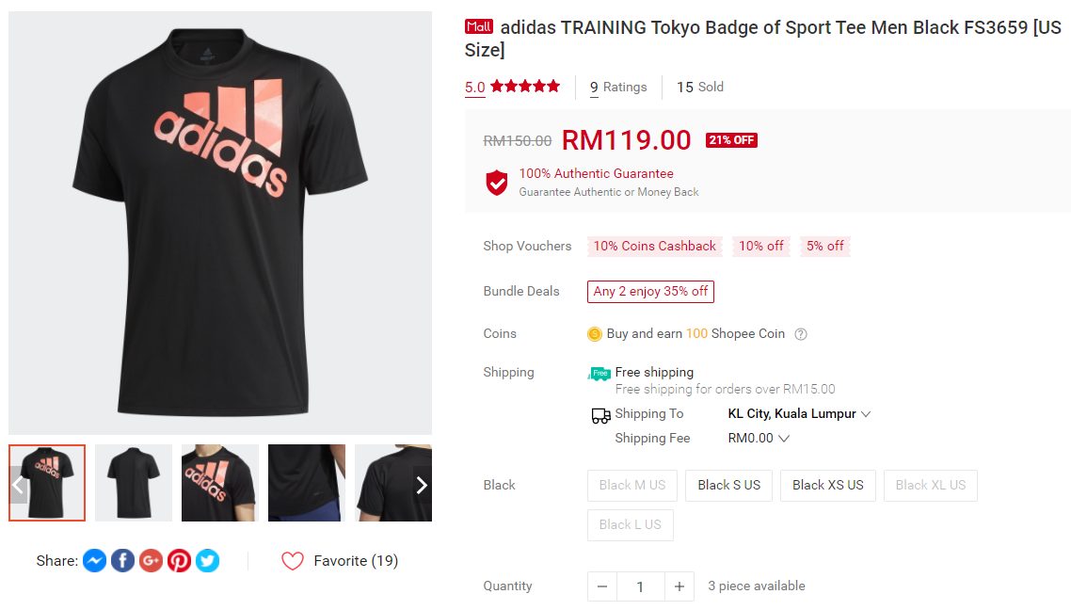Click the quantity input field
The width and height of the screenshot is (1071, 610).
tap(640, 586)
